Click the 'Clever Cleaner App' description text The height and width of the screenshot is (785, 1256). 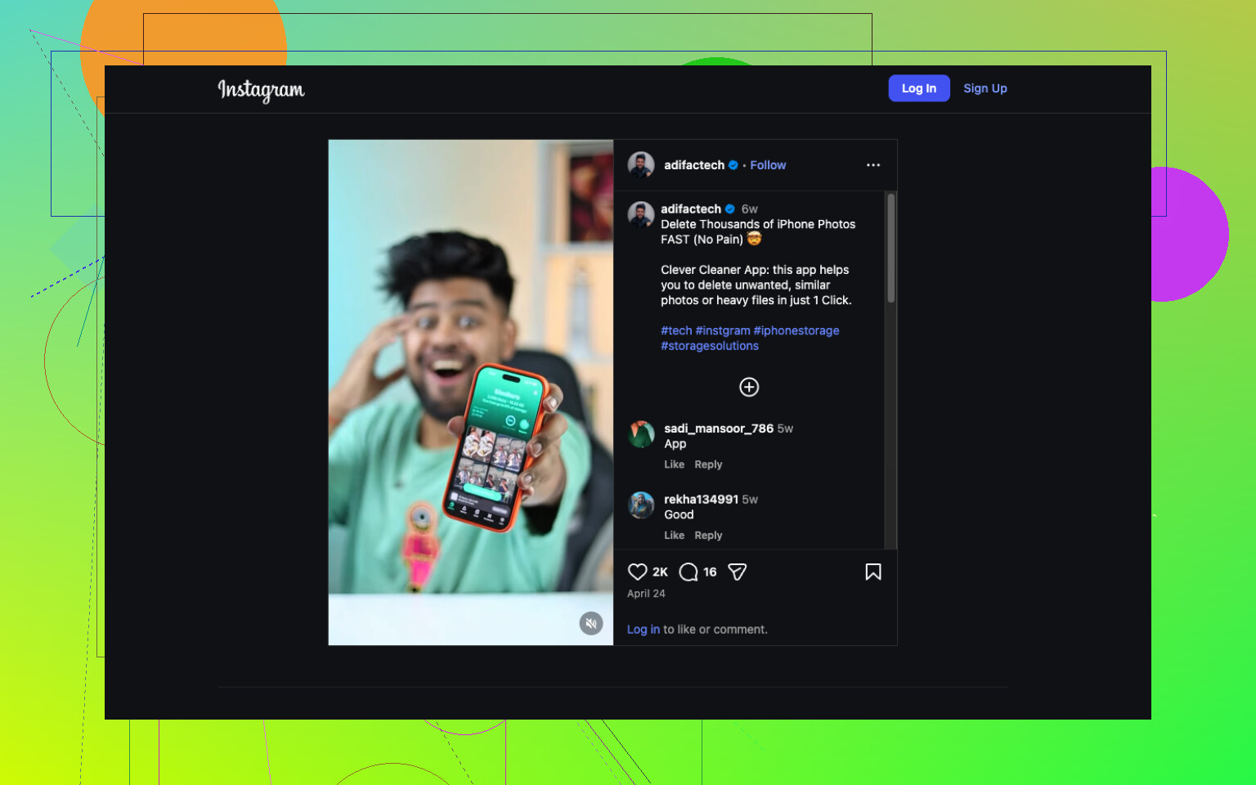756,285
